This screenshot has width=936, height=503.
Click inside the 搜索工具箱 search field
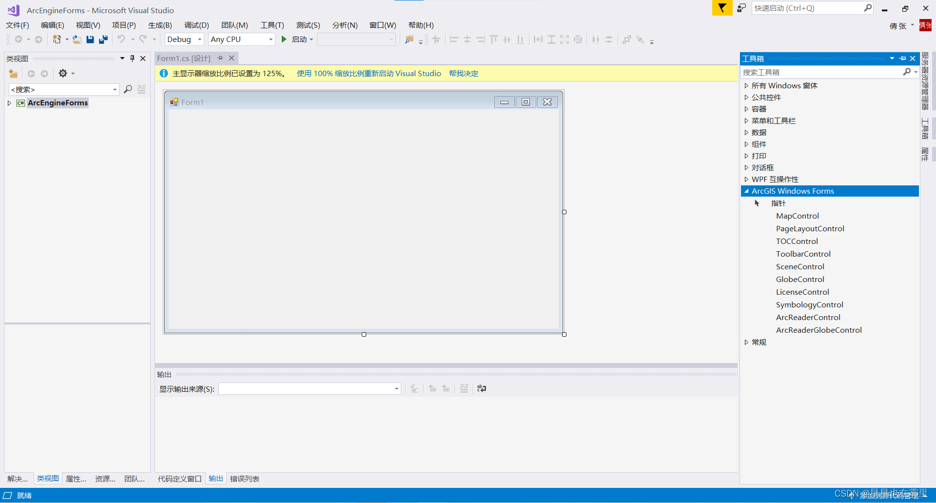(824, 72)
